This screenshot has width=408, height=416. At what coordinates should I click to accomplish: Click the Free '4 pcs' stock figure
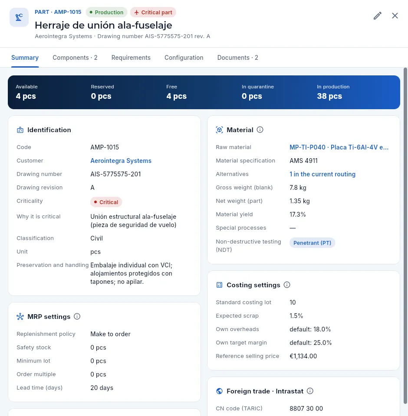click(x=177, y=96)
